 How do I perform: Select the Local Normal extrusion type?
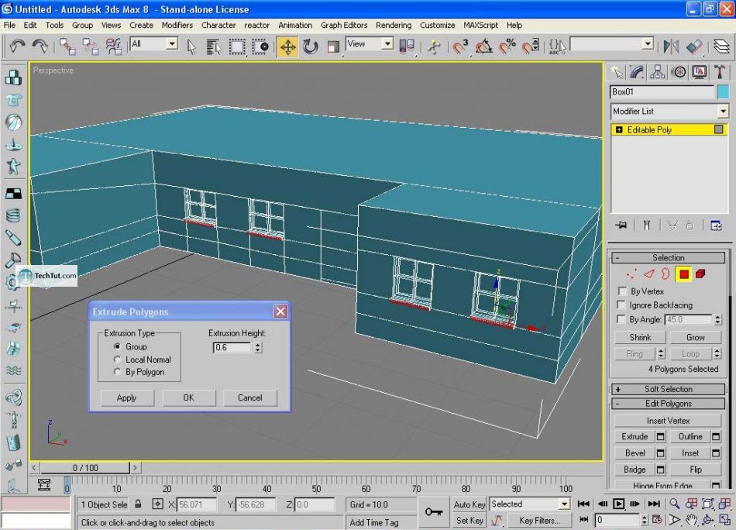click(x=117, y=359)
